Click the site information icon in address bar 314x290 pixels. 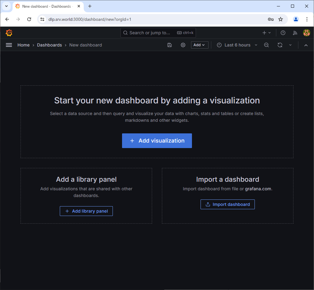[42, 19]
